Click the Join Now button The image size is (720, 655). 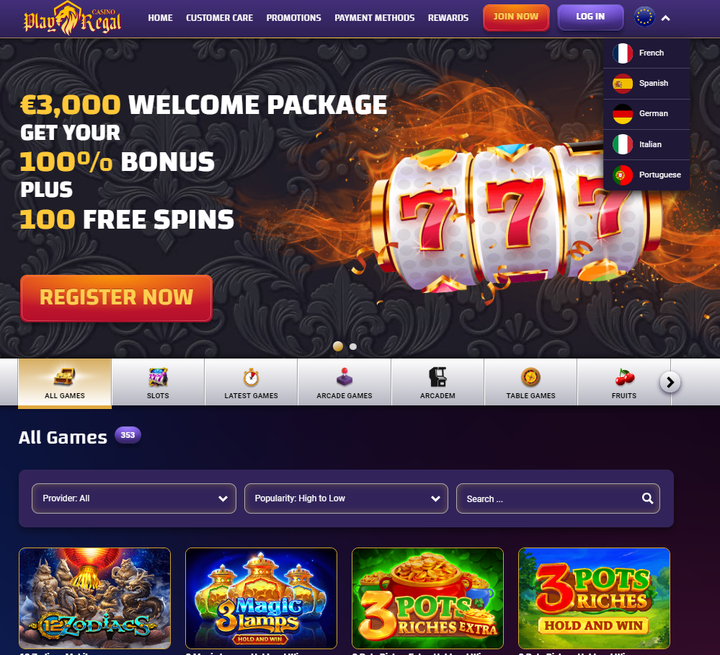click(516, 17)
